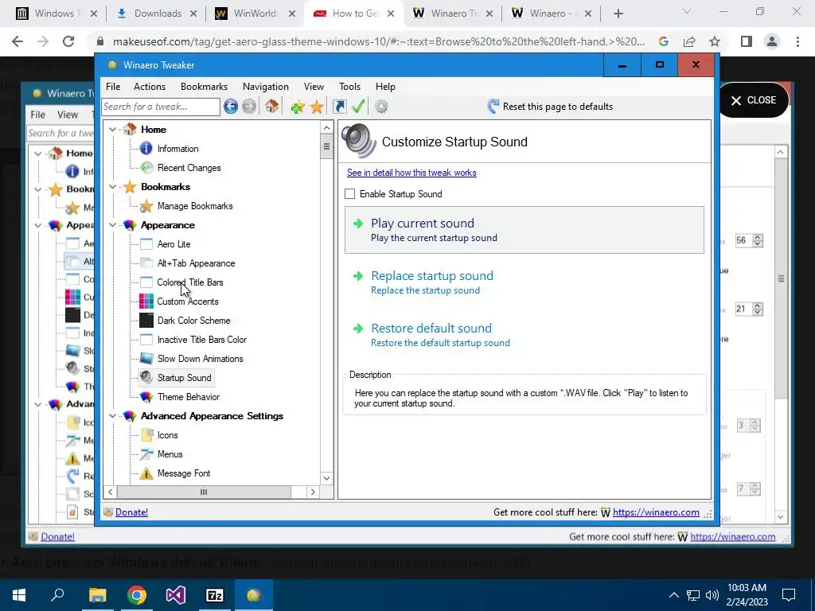The height and width of the screenshot is (611, 815).
Task: Add bookmark with green plus star icon
Action: 298,107
